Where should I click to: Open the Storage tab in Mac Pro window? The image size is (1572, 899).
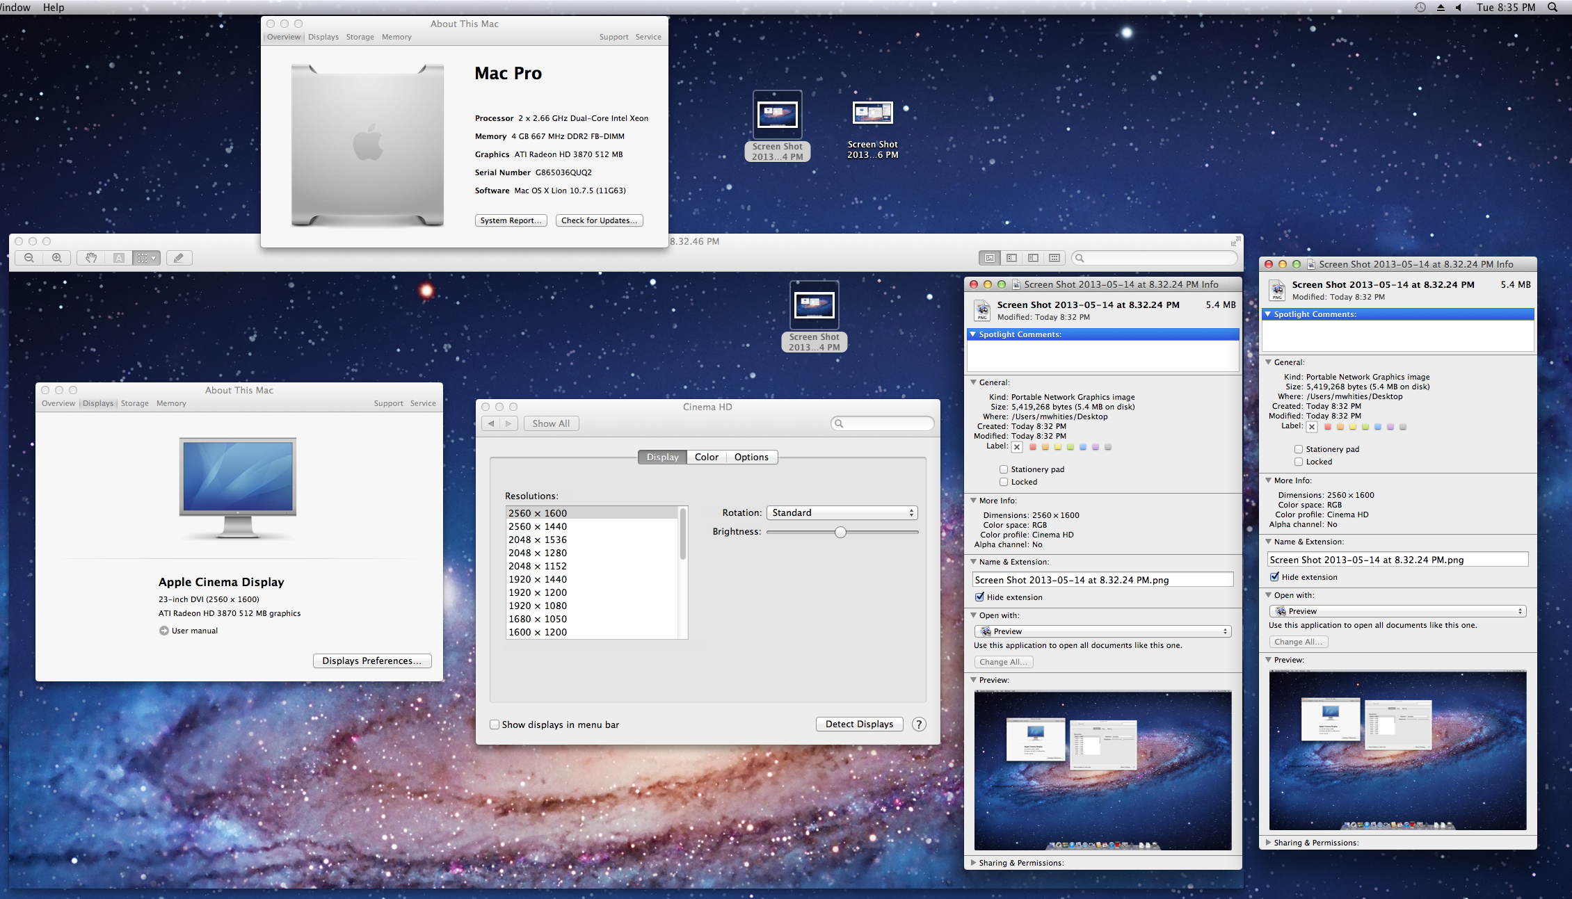pos(360,37)
